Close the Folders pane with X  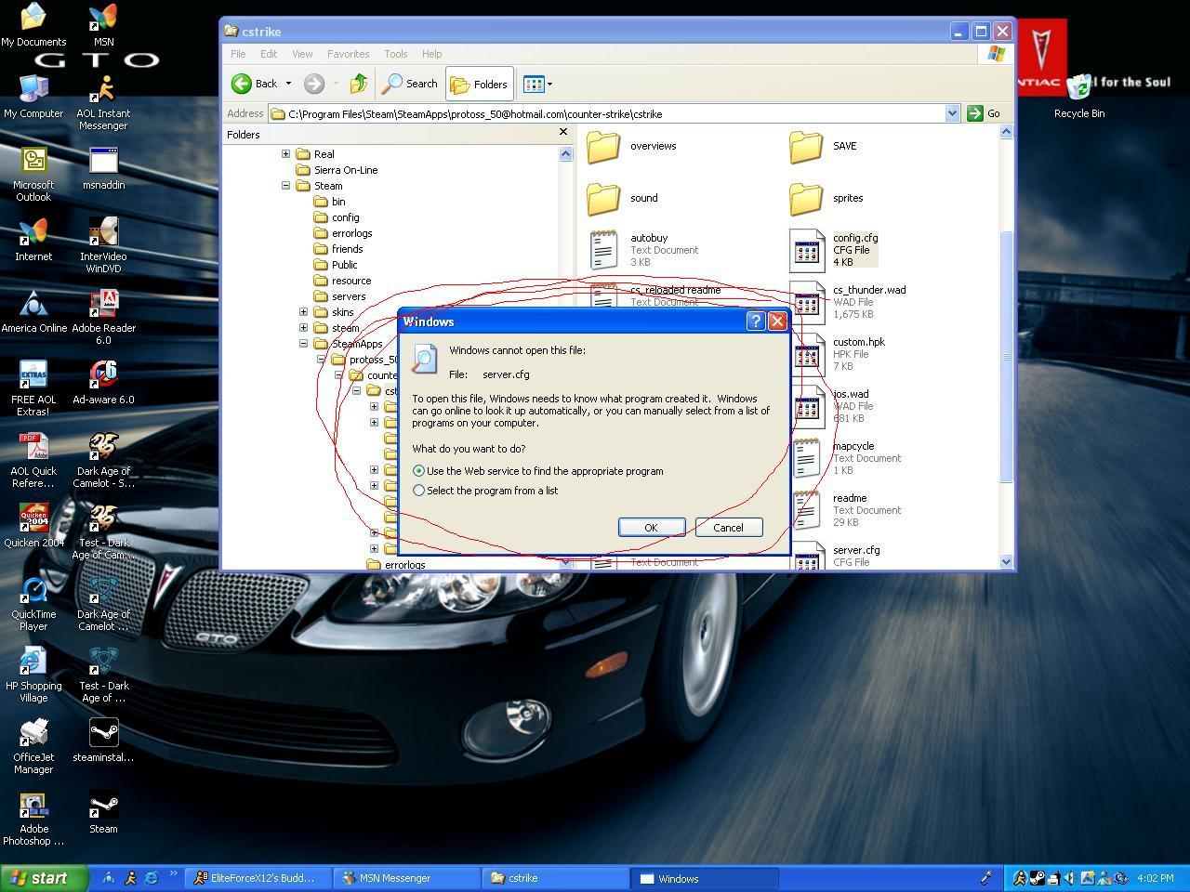tap(562, 133)
